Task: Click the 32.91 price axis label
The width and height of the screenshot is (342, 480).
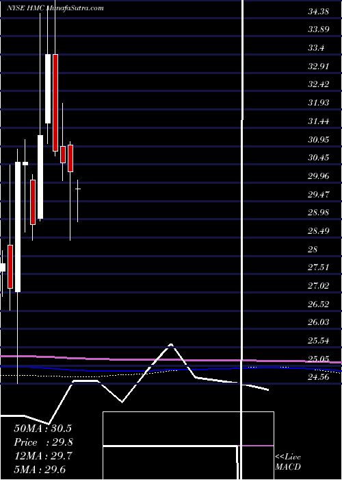Action: [x=319, y=67]
